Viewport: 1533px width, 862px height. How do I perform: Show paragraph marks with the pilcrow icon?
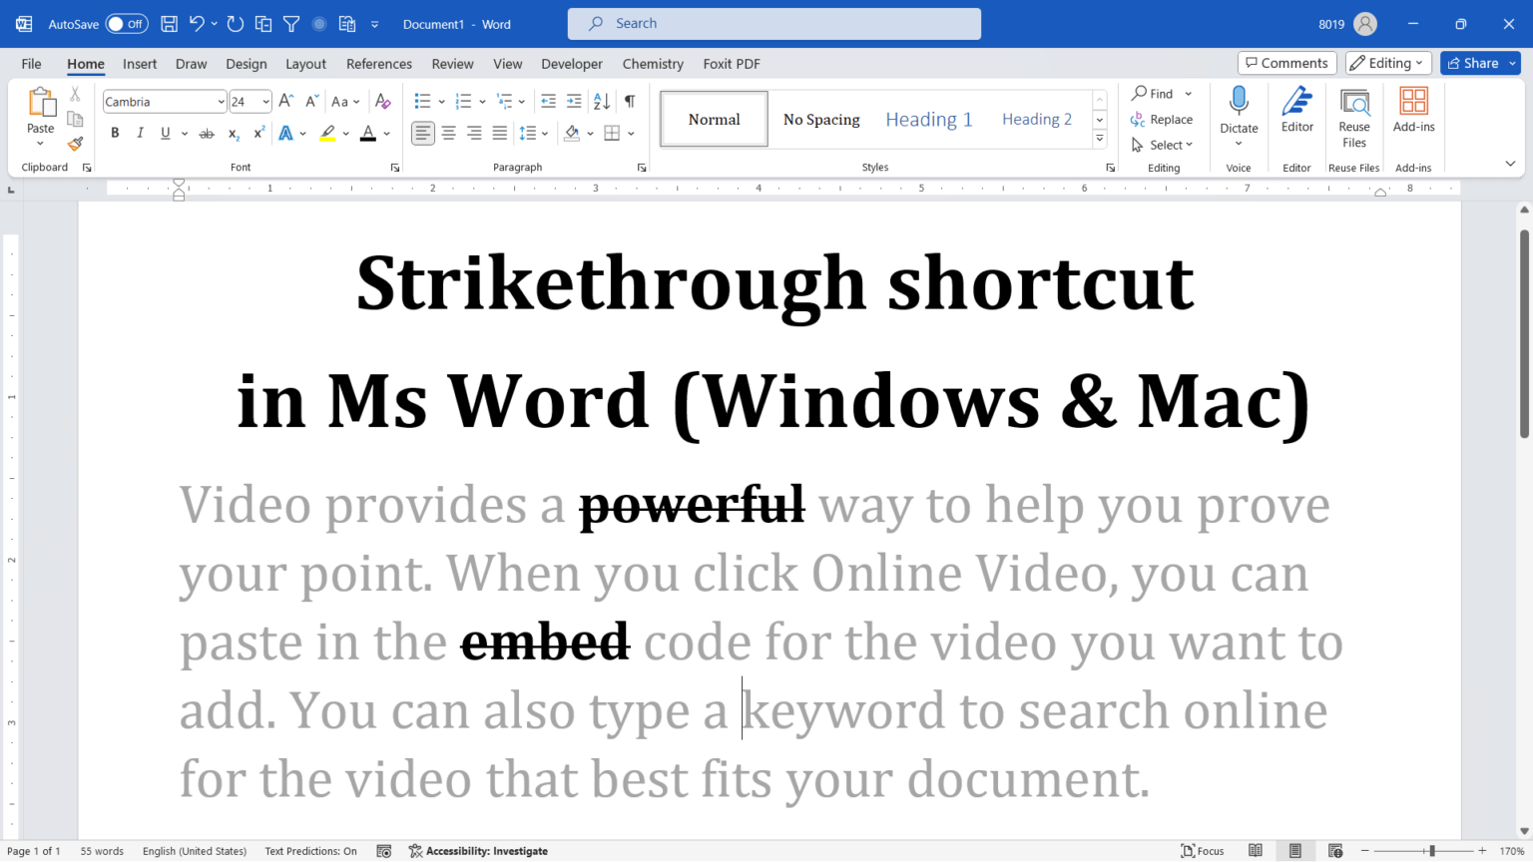coord(630,101)
